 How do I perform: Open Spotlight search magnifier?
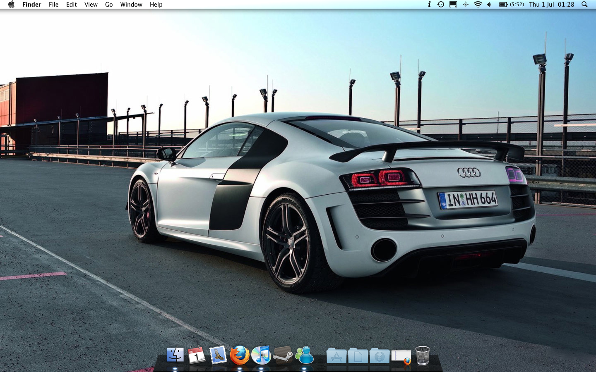(x=584, y=5)
